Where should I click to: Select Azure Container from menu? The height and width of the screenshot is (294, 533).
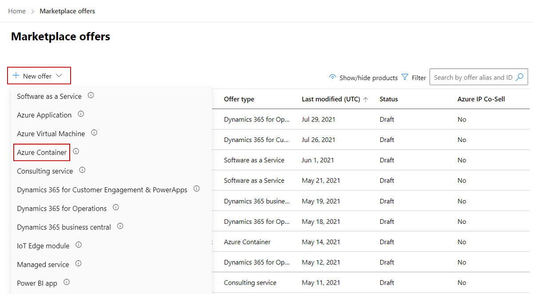[42, 153]
